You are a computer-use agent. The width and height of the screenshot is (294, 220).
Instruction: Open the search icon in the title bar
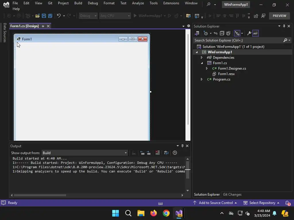(x=208, y=4)
